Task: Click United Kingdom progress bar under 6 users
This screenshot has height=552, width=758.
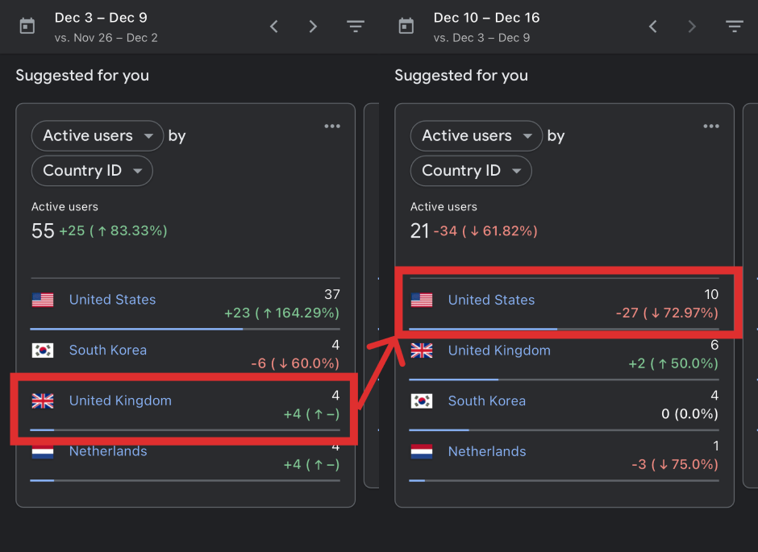Action: pos(564,380)
